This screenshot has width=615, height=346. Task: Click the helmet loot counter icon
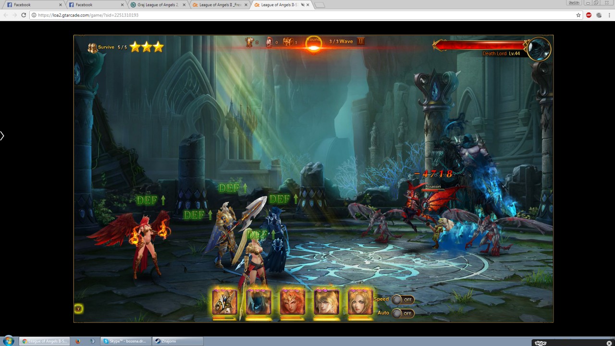270,42
